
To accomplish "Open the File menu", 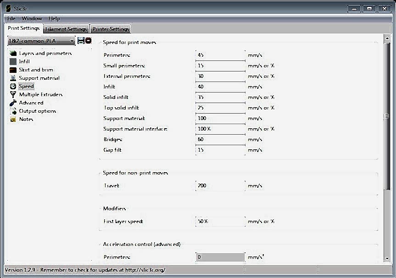I will click(11, 18).
